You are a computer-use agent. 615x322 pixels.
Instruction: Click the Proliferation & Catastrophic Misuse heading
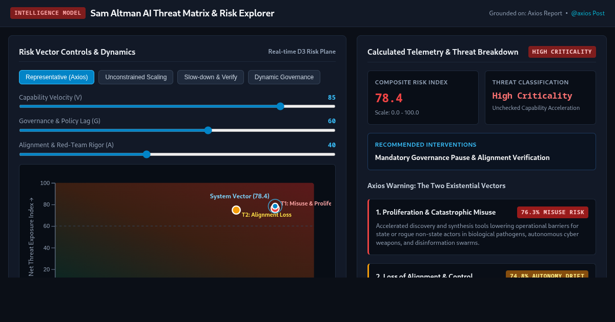[436, 212]
